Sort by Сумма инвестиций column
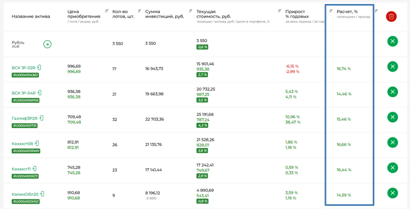This screenshot has width=410, height=209. click(x=191, y=11)
